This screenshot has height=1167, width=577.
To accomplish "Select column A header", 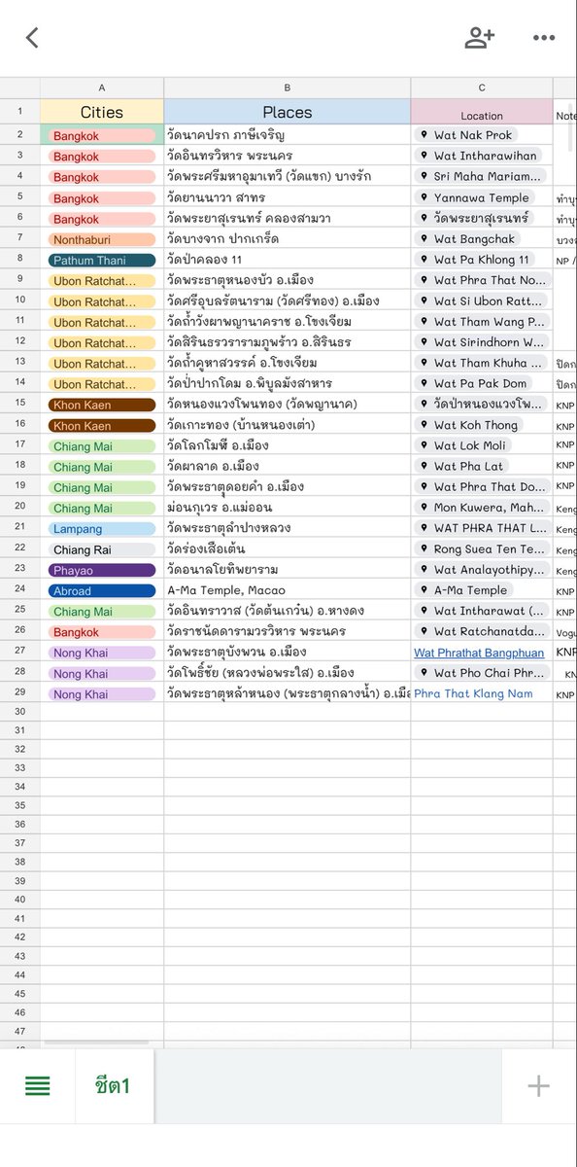I will click(x=102, y=88).
